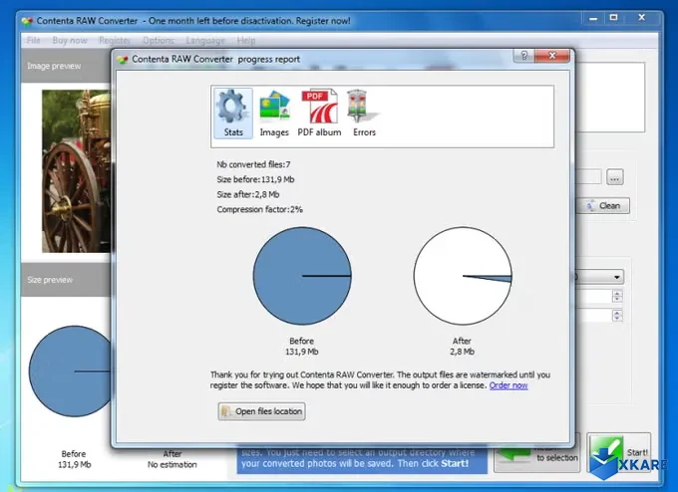The width and height of the screenshot is (678, 492).
Task: Open the Options menu
Action: point(159,41)
